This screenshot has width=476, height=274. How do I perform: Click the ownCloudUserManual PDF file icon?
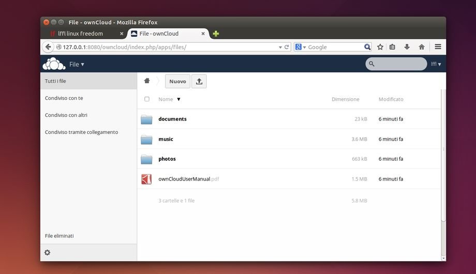(x=146, y=179)
